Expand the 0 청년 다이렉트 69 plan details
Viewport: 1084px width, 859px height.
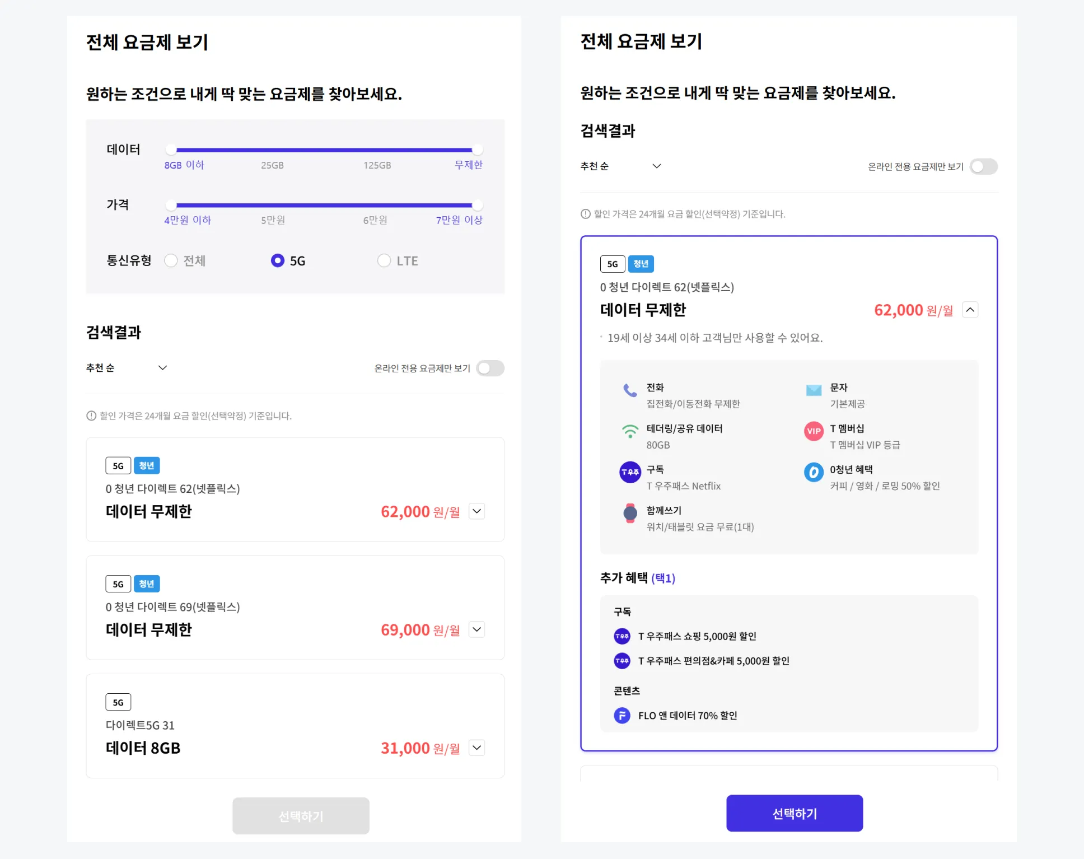pyautogui.click(x=476, y=629)
